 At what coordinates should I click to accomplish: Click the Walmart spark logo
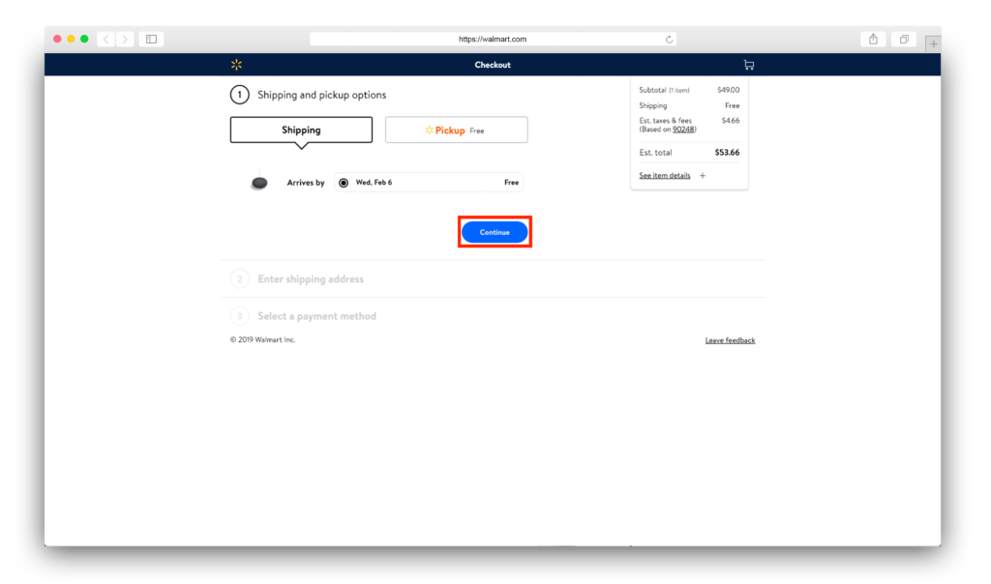click(236, 65)
